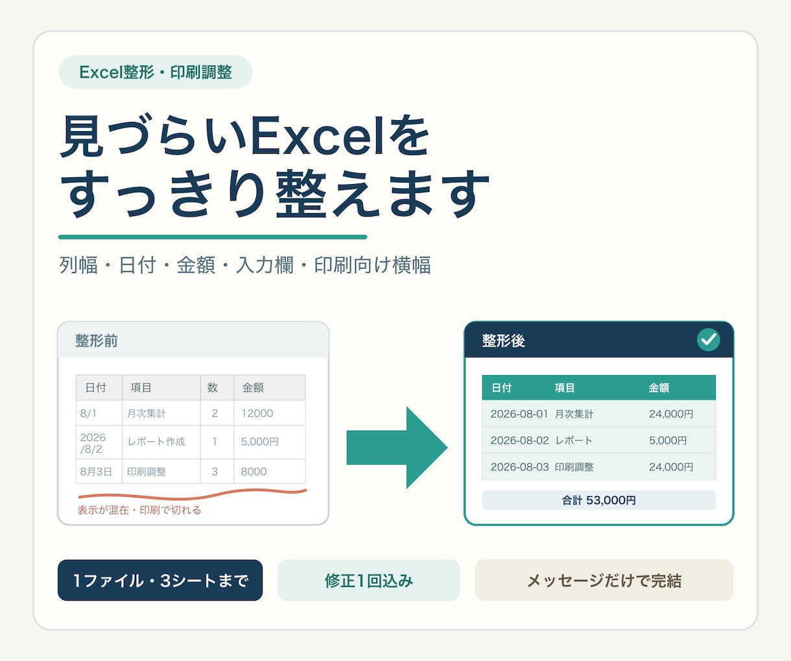Click the 修正1回込み badge
Viewport: 791px width, 661px height.
(369, 581)
